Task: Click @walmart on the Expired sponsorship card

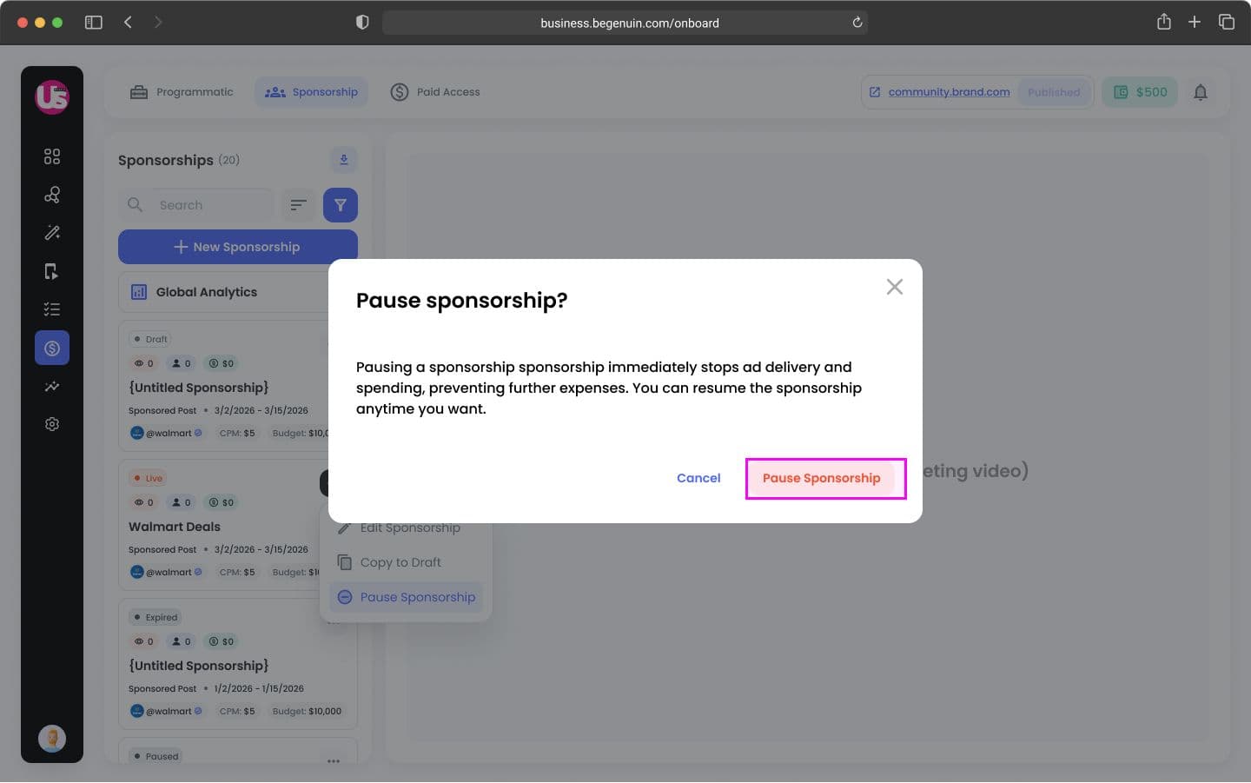Action: coord(166,711)
